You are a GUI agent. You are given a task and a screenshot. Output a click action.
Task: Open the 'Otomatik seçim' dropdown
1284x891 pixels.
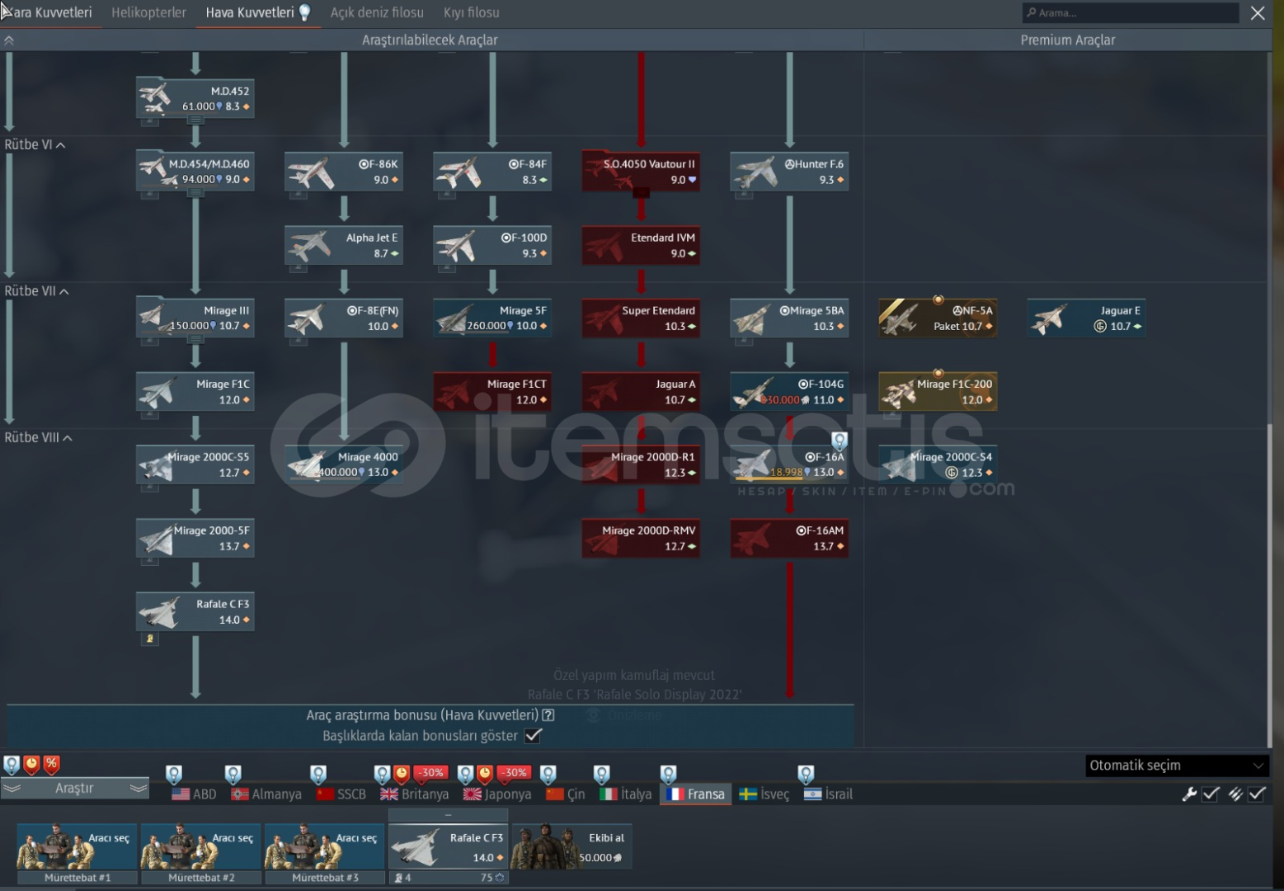[1177, 766]
